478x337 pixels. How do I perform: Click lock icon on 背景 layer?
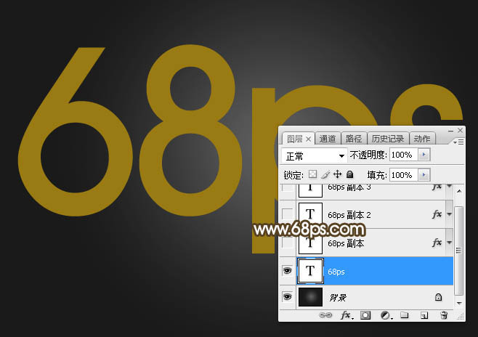click(438, 297)
